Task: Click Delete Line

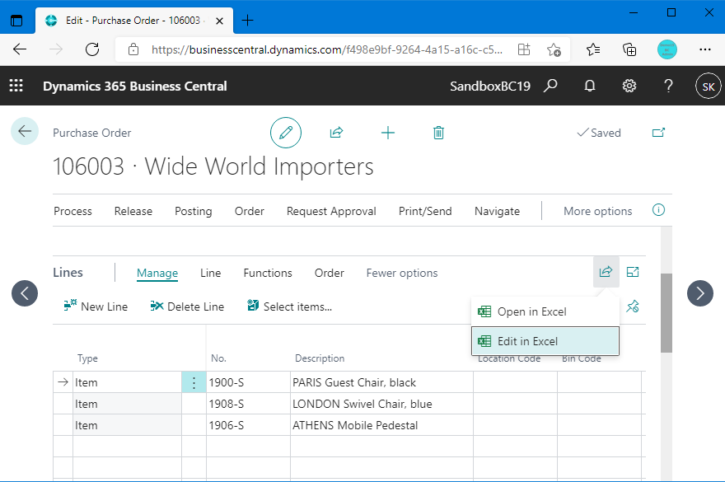Action: [x=187, y=307]
